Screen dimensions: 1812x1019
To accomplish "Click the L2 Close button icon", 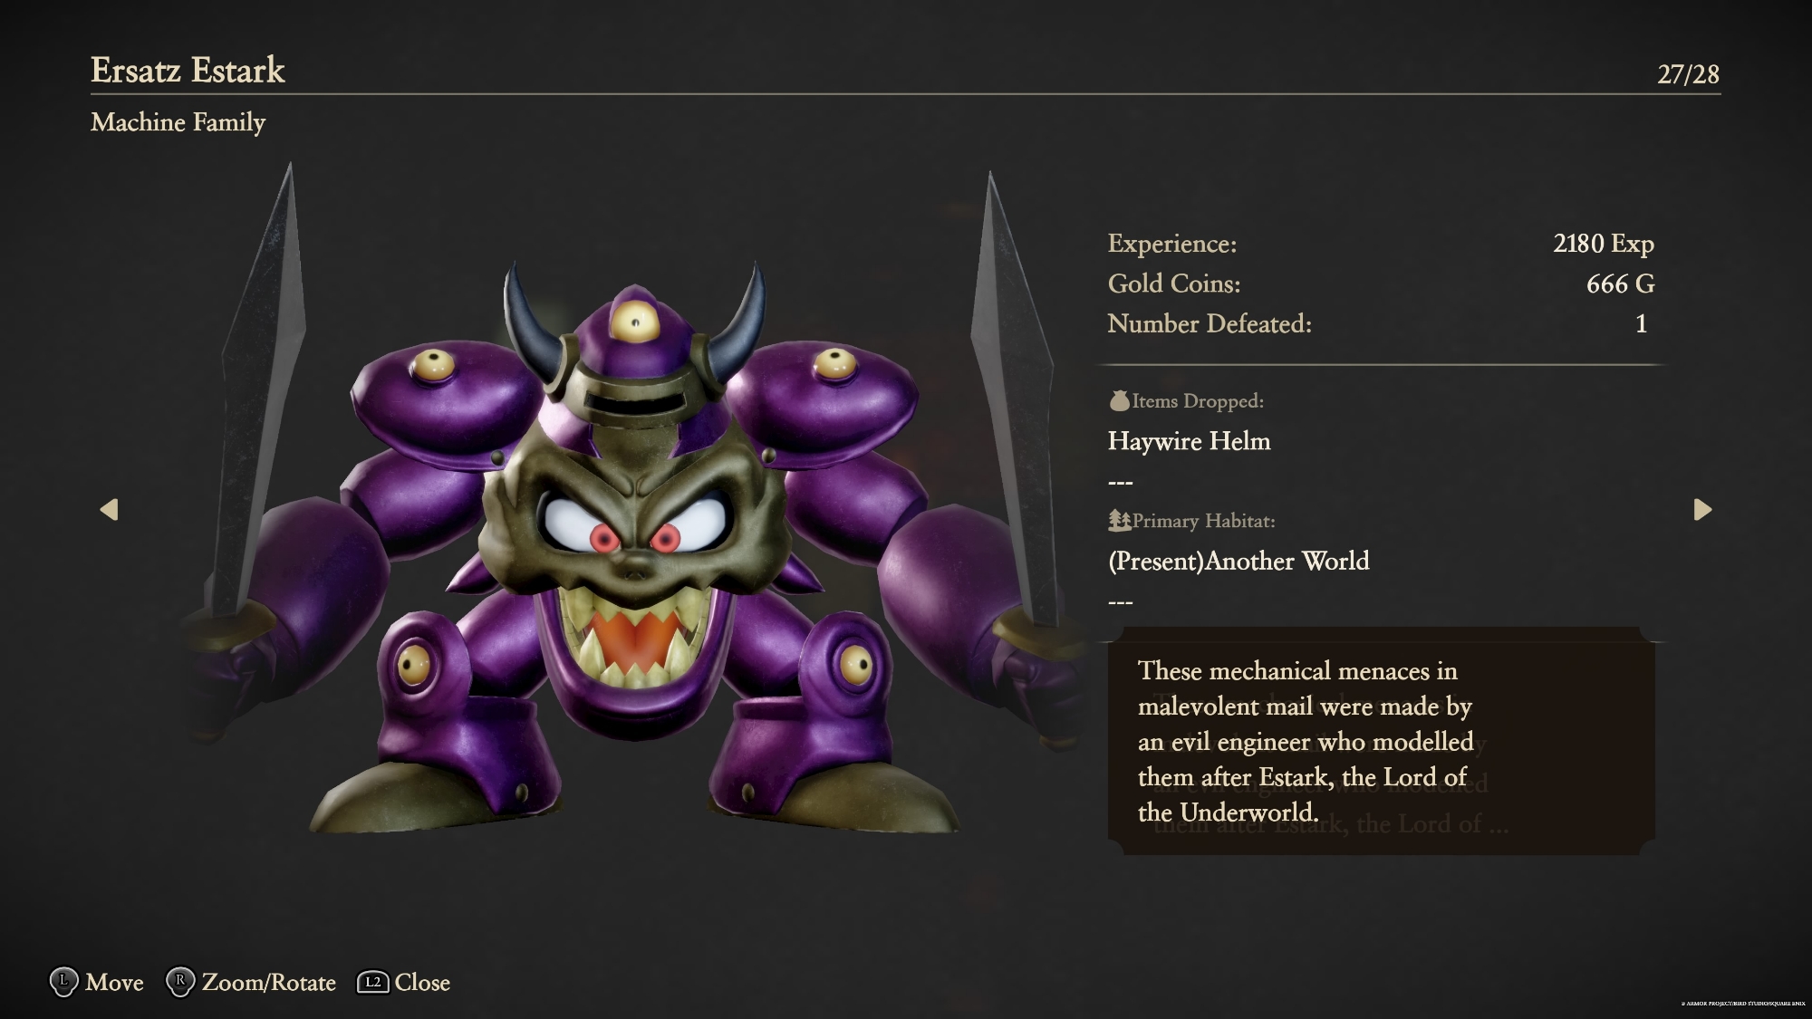I will (372, 983).
